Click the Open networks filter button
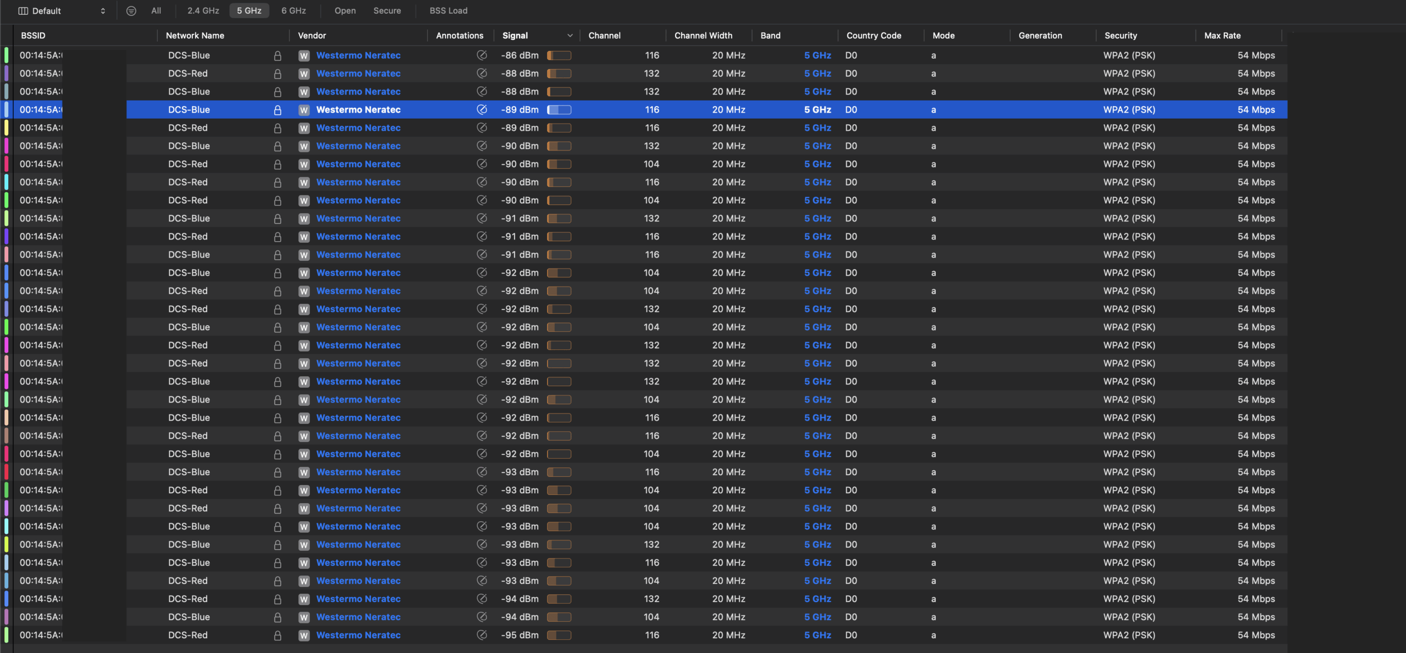This screenshot has height=653, width=1406. tap(345, 11)
